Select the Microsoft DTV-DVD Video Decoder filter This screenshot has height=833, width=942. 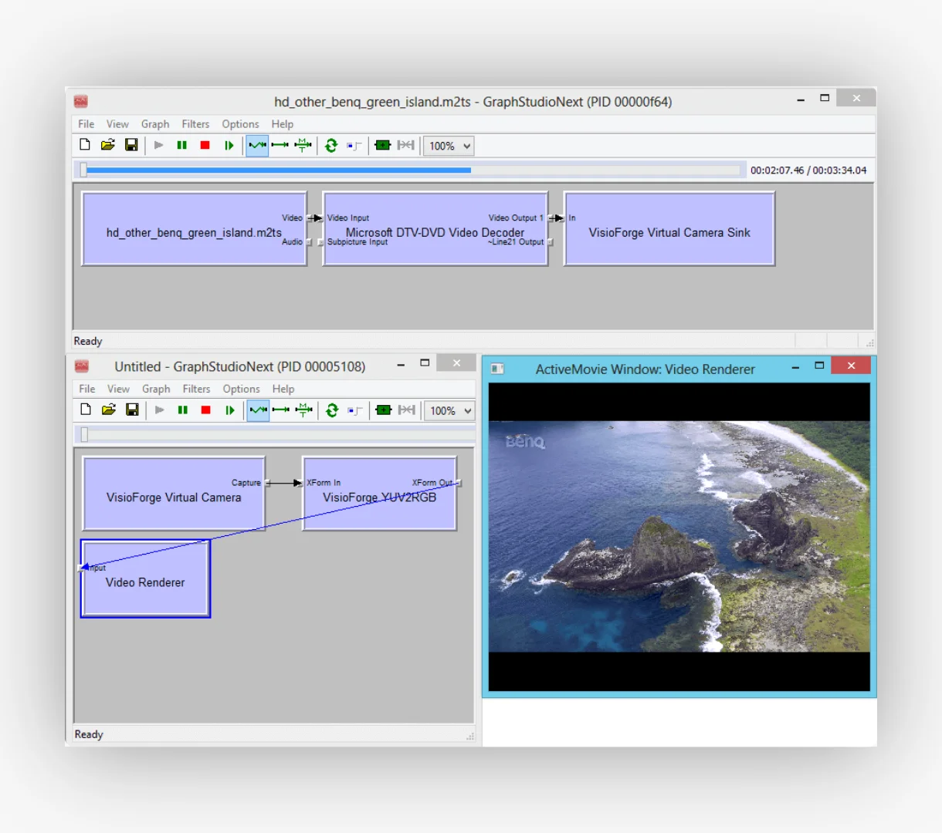435,232
